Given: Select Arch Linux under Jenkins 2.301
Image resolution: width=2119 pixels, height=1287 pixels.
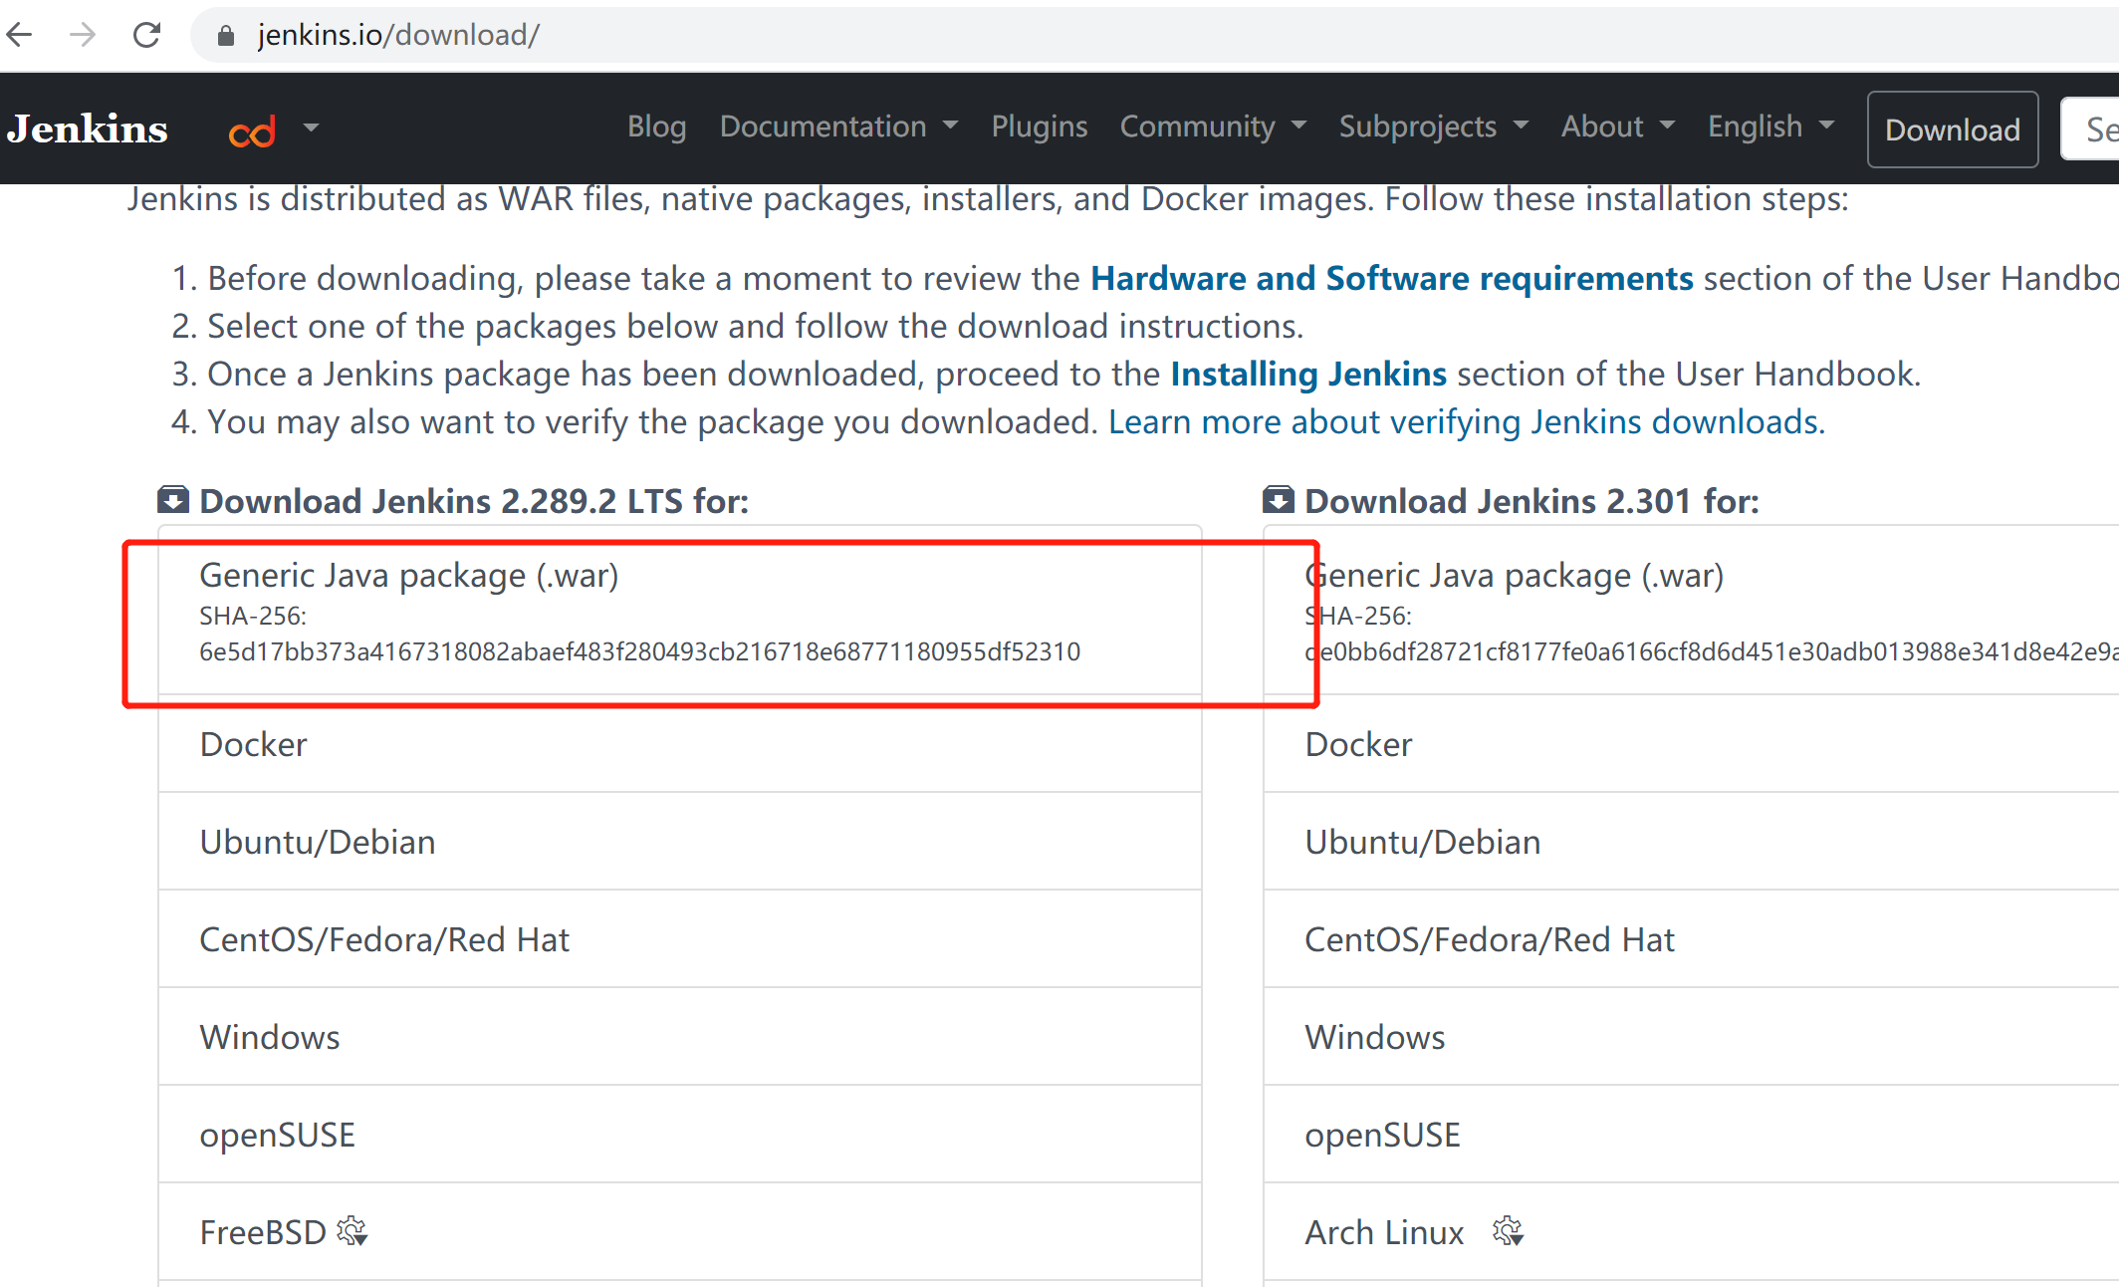Looking at the screenshot, I should pos(1692,1232).
